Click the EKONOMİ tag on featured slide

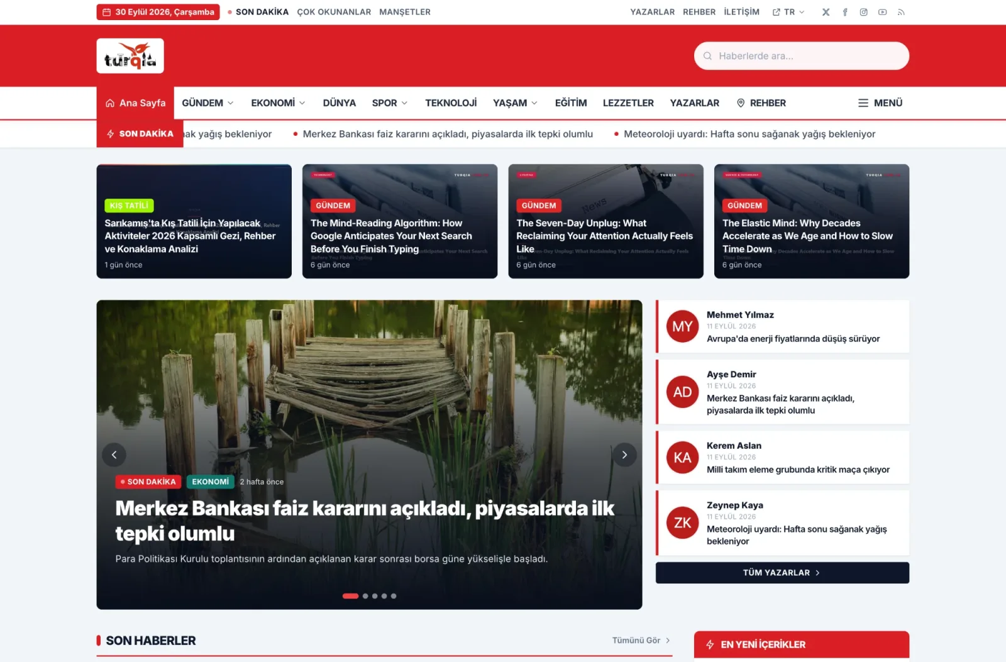(210, 482)
